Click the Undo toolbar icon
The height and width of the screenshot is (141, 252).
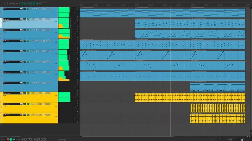13,4
